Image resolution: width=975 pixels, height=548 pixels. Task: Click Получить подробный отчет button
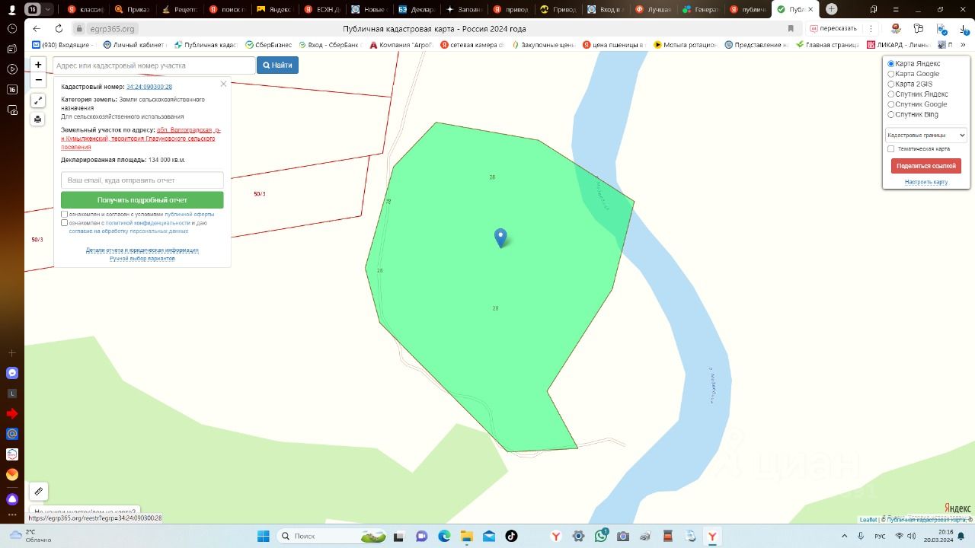pyautogui.click(x=142, y=200)
